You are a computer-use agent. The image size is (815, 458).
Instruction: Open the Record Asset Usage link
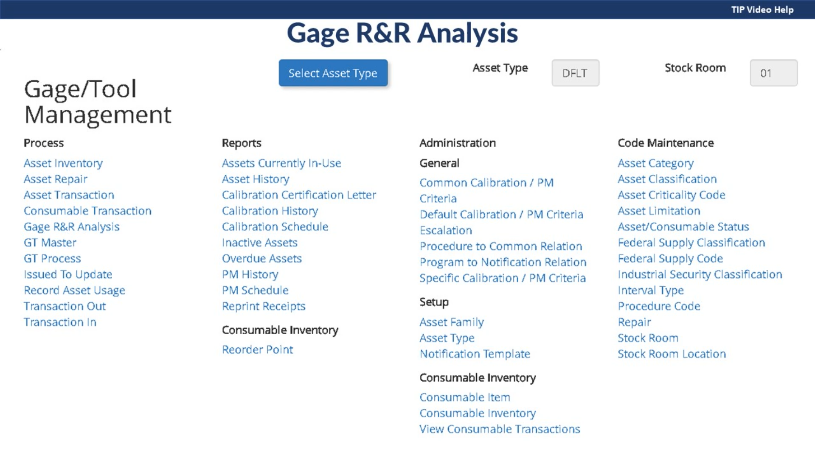[74, 290]
